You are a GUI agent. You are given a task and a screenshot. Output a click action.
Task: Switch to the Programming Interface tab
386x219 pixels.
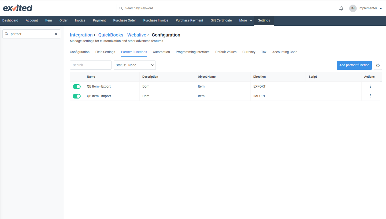[192, 52]
